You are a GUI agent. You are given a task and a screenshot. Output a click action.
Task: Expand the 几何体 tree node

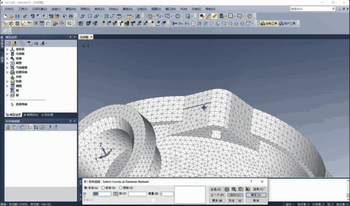click(x=7, y=53)
